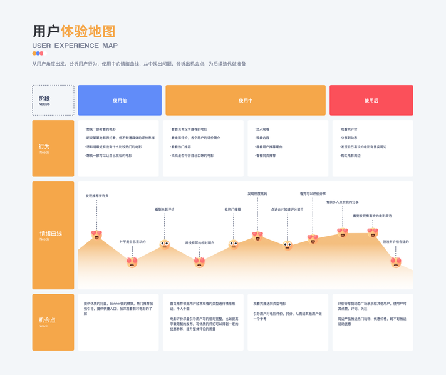Image resolution: width=446 pixels, height=375 pixels.
Task: Click the 用户体验地图 title
Action: (x=74, y=31)
